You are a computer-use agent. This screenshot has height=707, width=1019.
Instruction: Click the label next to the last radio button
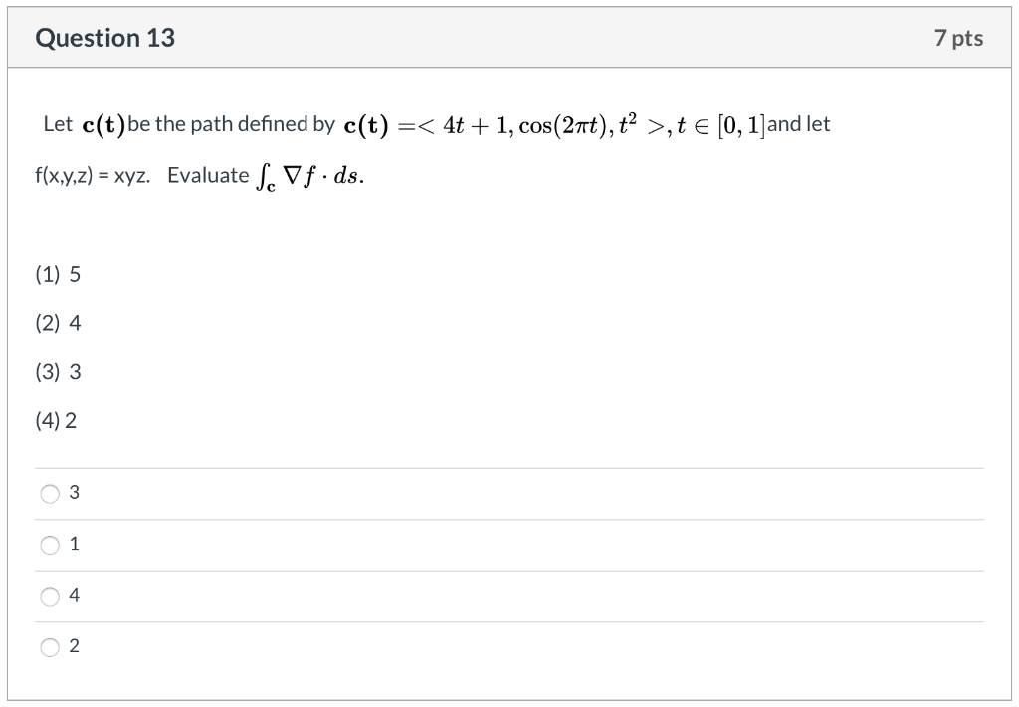(74, 646)
